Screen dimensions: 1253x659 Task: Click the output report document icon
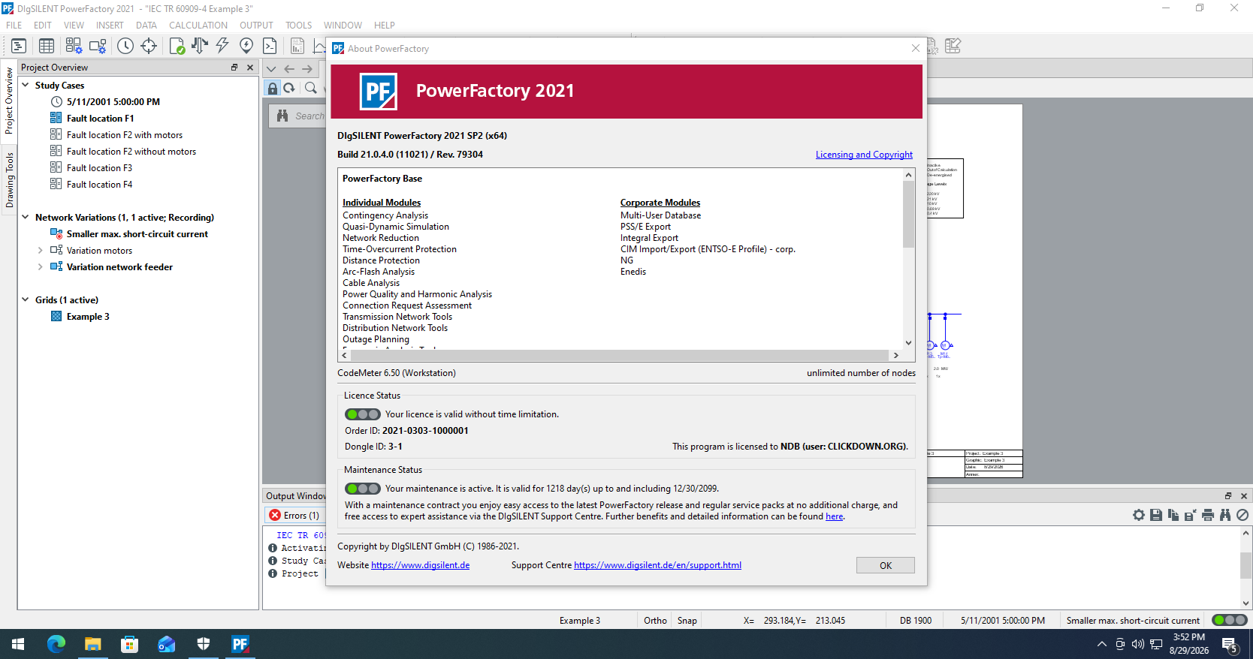point(297,46)
